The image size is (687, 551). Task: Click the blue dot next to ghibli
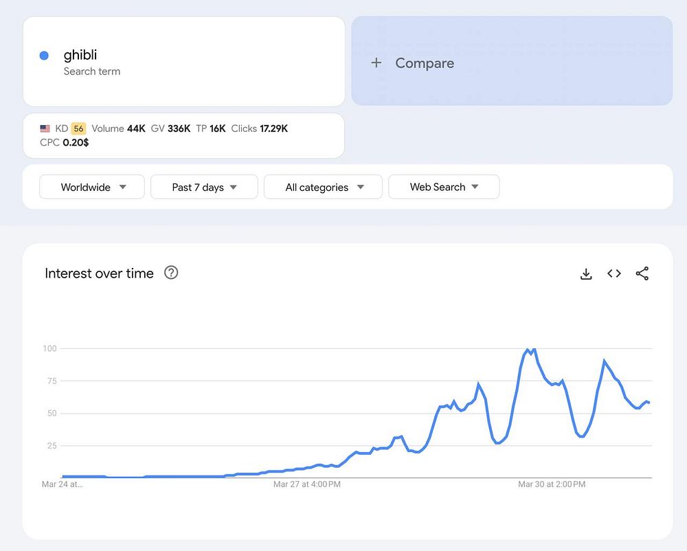coord(44,56)
